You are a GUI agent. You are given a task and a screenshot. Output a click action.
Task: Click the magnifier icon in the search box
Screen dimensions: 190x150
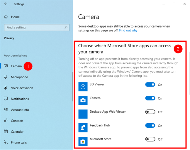coord(66,27)
